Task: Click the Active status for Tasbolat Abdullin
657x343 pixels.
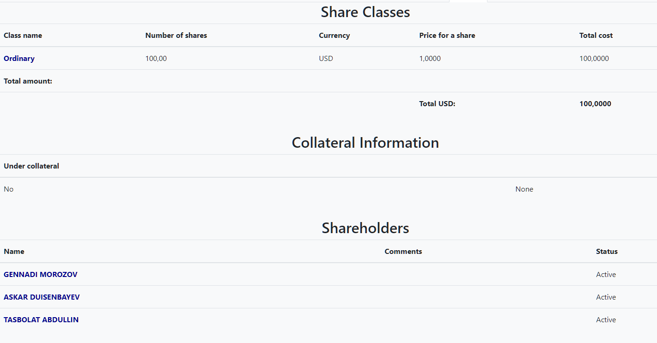Action: pos(606,320)
